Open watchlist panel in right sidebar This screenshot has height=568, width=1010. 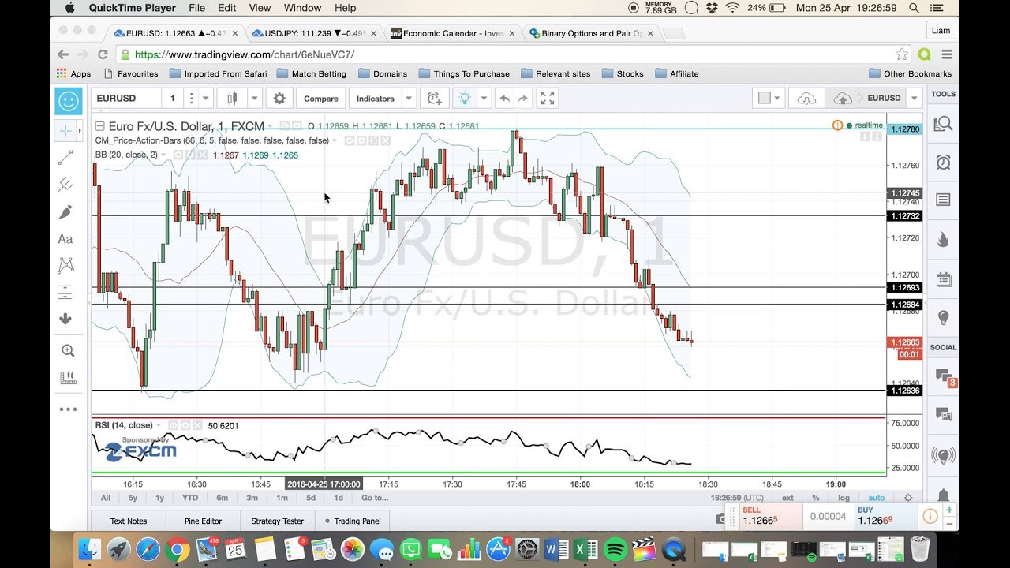pos(943,124)
